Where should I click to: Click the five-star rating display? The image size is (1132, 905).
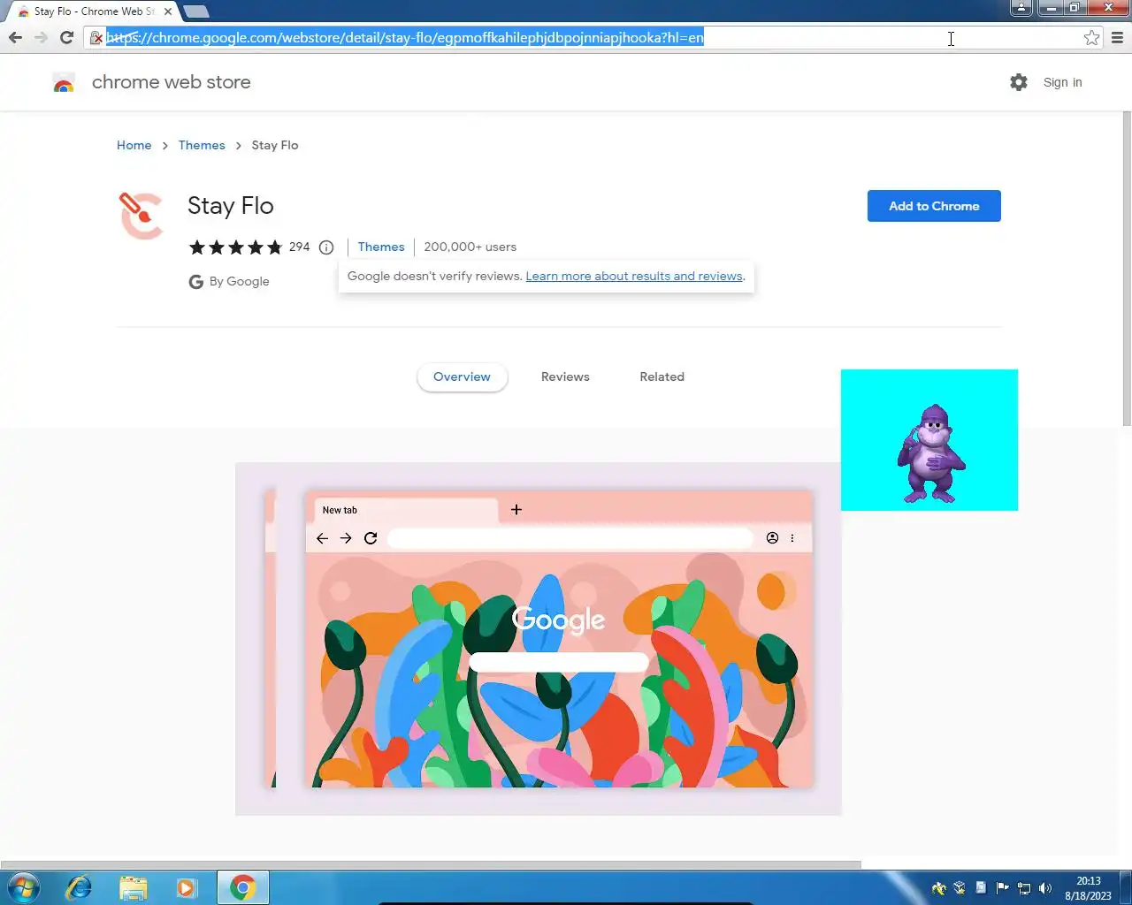pyautogui.click(x=235, y=247)
